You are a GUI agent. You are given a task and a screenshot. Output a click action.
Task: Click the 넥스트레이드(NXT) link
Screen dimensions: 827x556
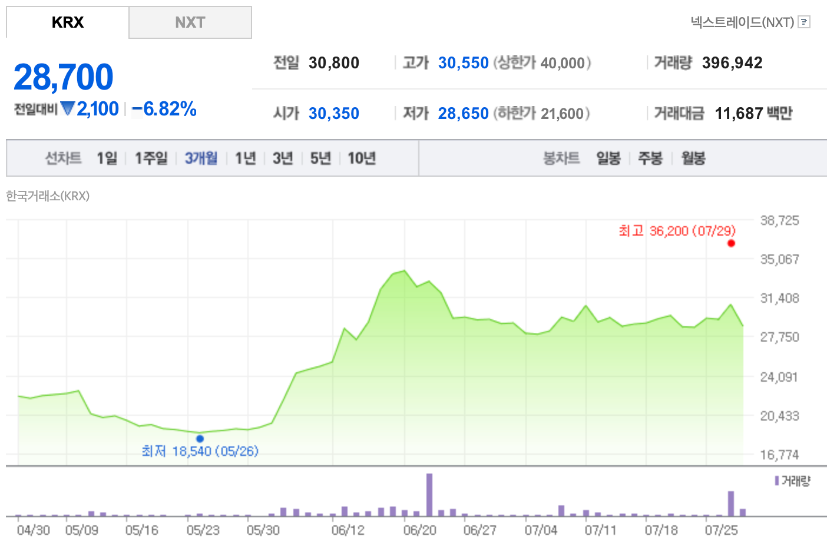(742, 22)
